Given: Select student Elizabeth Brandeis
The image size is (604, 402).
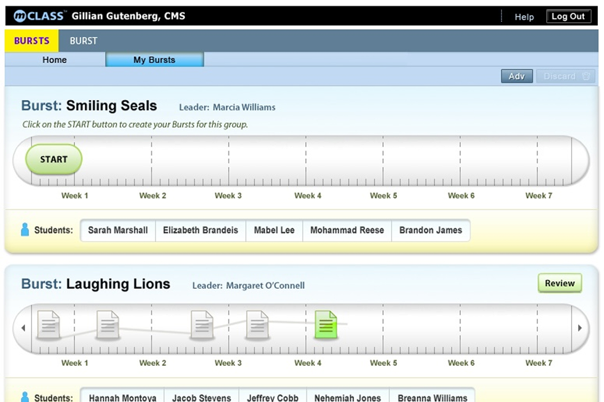Looking at the screenshot, I should pyautogui.click(x=200, y=230).
